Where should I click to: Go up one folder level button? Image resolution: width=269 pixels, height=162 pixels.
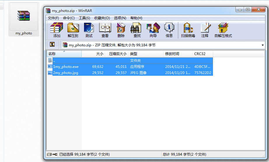(x=52, y=45)
